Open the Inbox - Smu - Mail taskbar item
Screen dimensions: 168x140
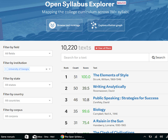coord(44,137)
